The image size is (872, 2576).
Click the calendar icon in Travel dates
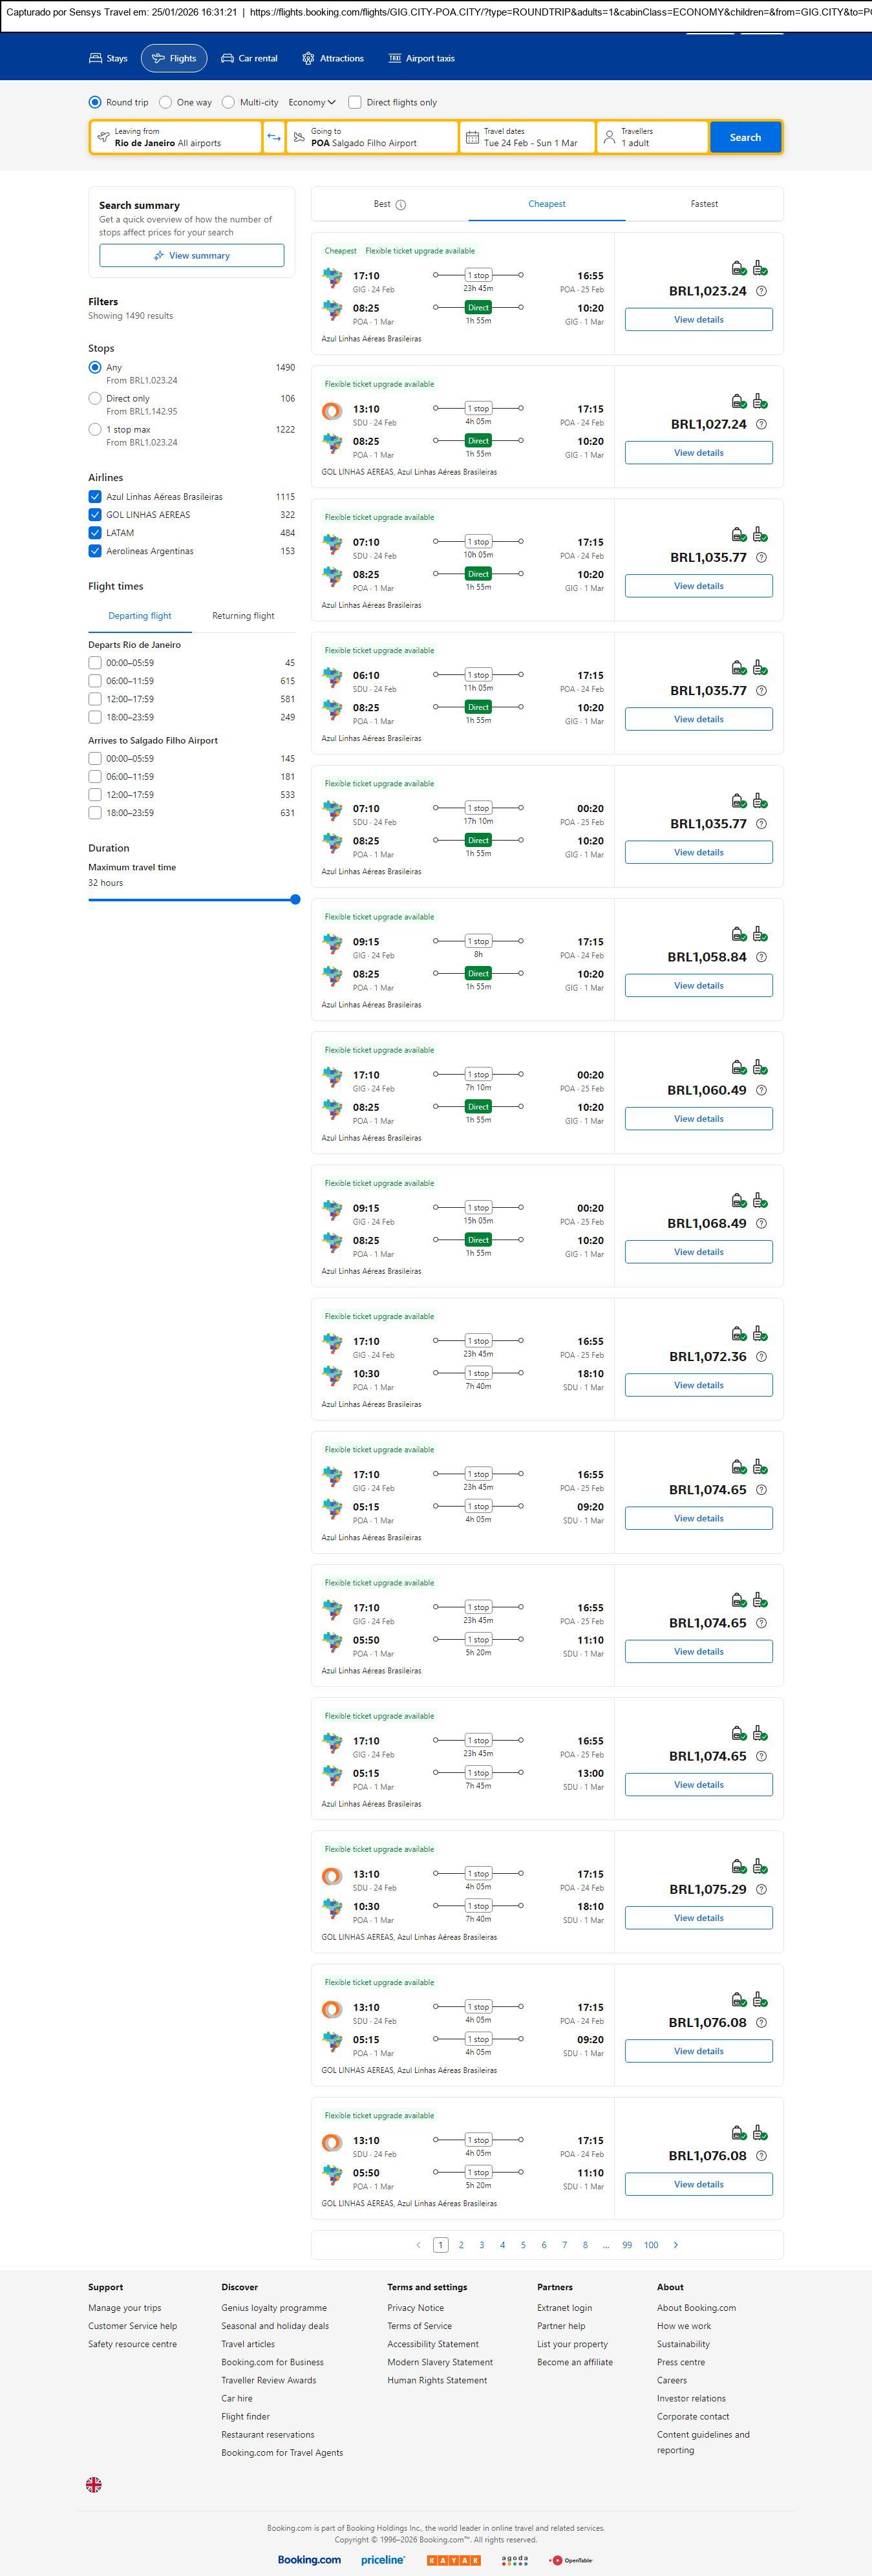click(471, 137)
